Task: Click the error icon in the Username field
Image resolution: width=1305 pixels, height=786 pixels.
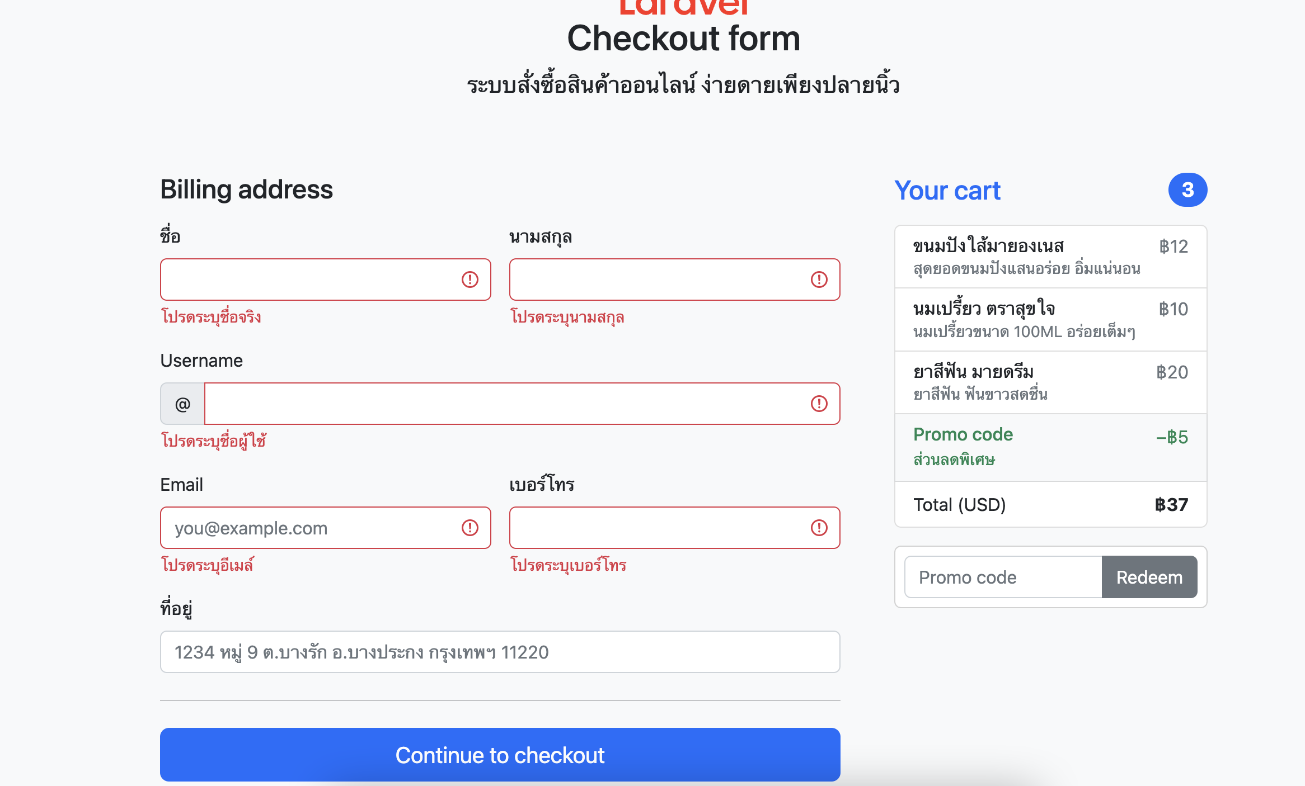Action: click(x=819, y=404)
